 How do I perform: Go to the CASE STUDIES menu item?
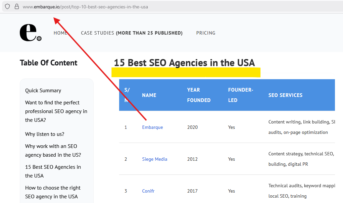(132, 33)
